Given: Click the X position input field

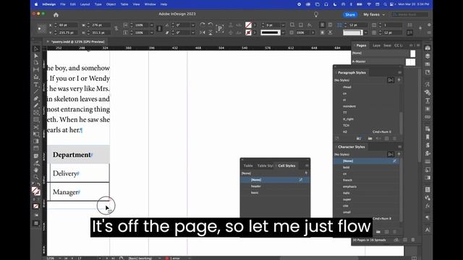Looking at the screenshot, I should click(x=68, y=25).
